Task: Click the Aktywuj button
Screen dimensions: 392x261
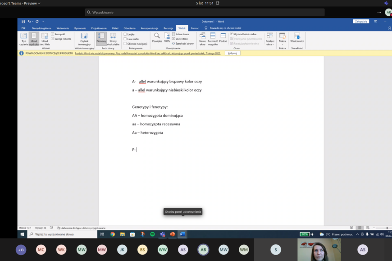Action: [232, 53]
